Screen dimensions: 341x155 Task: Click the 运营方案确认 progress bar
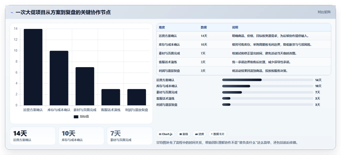click(x=267, y=80)
